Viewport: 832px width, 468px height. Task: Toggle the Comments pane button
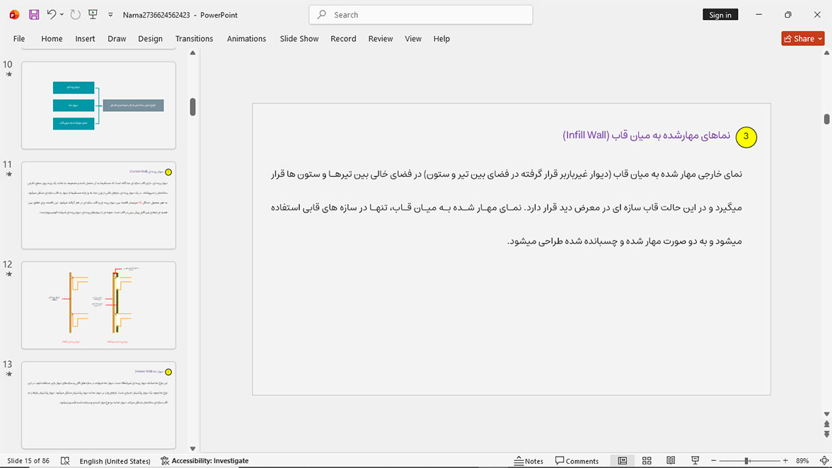(x=577, y=460)
